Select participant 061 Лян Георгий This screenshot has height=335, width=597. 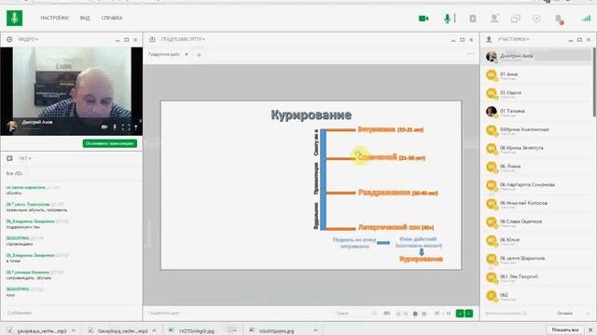pyautogui.click(x=537, y=277)
